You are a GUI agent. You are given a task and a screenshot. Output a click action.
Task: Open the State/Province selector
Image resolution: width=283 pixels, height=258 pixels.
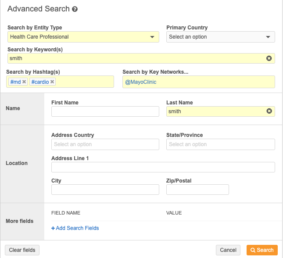click(220, 144)
